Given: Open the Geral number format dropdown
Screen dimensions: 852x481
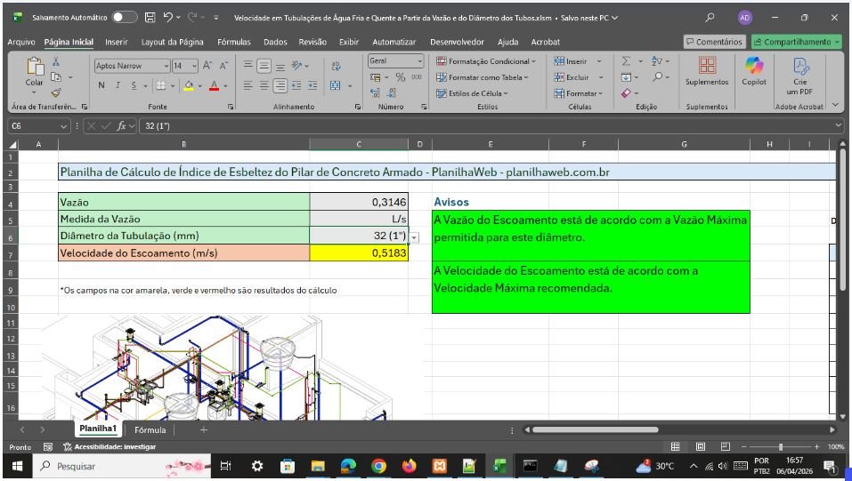Looking at the screenshot, I should pos(419,61).
